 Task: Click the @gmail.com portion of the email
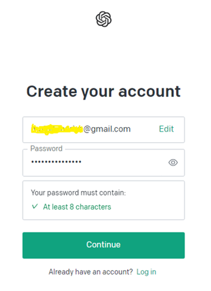click(x=107, y=129)
